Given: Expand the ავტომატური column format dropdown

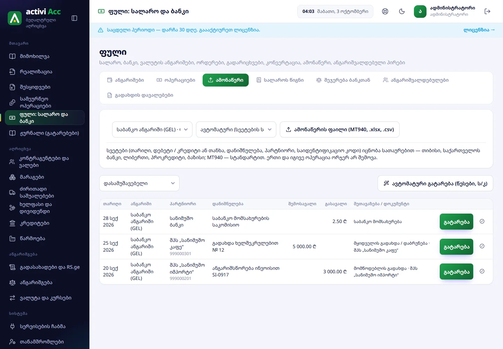Looking at the screenshot, I should pyautogui.click(x=236, y=129).
